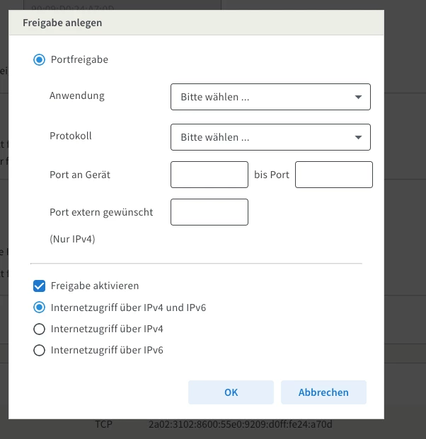The image size is (426, 439).
Task: Choose the Internetzugriff über IPv6 option
Action: tap(40, 350)
